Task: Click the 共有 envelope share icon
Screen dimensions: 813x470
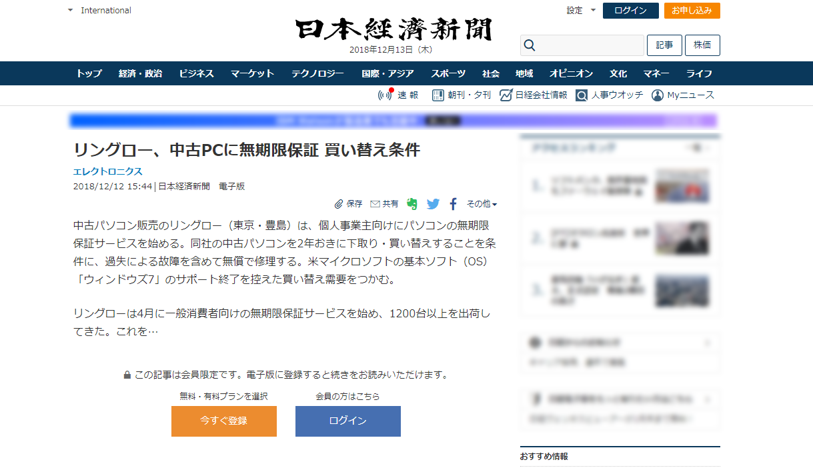Action: pyautogui.click(x=375, y=204)
